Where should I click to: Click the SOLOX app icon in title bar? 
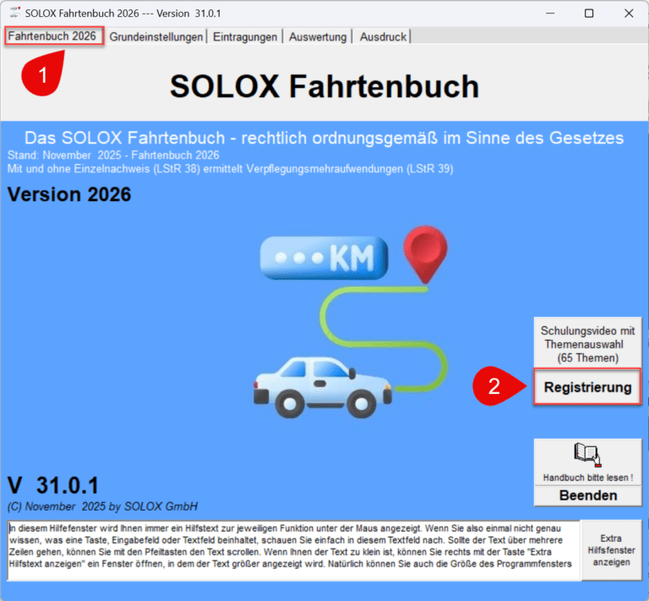click(x=13, y=13)
